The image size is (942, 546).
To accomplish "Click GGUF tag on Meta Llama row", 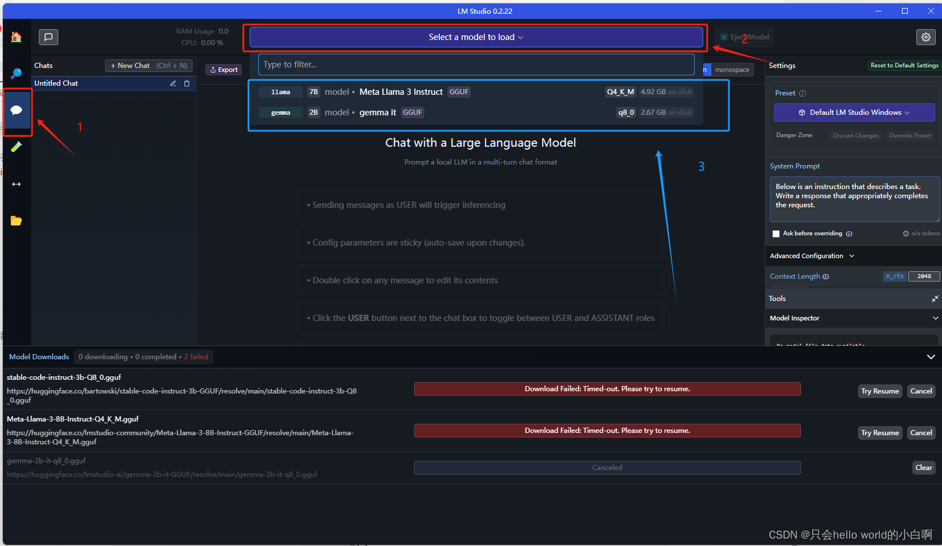I will click(x=459, y=92).
